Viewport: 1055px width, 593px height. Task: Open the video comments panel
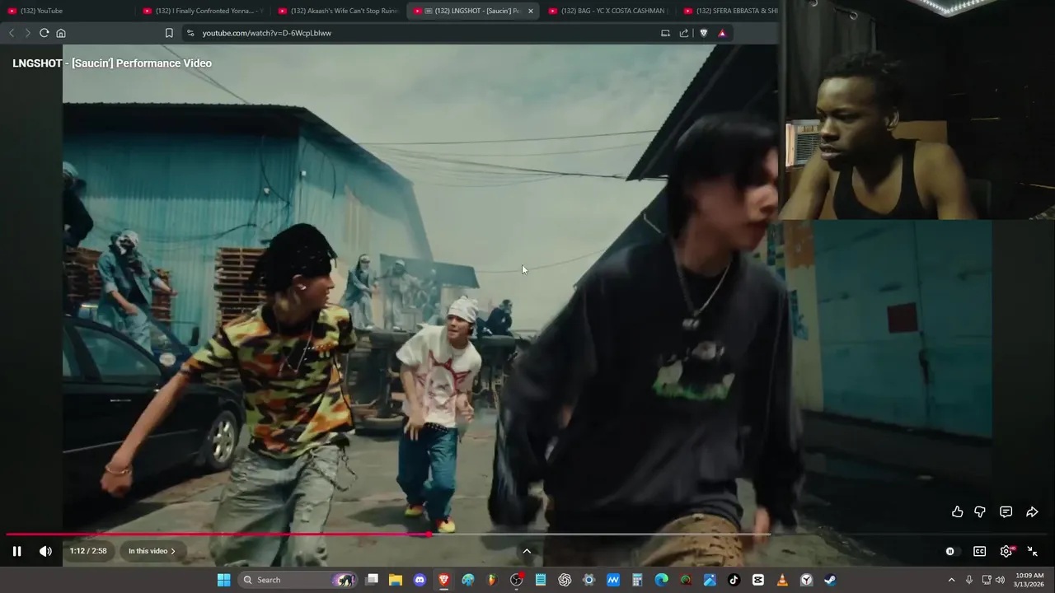coord(1006,511)
